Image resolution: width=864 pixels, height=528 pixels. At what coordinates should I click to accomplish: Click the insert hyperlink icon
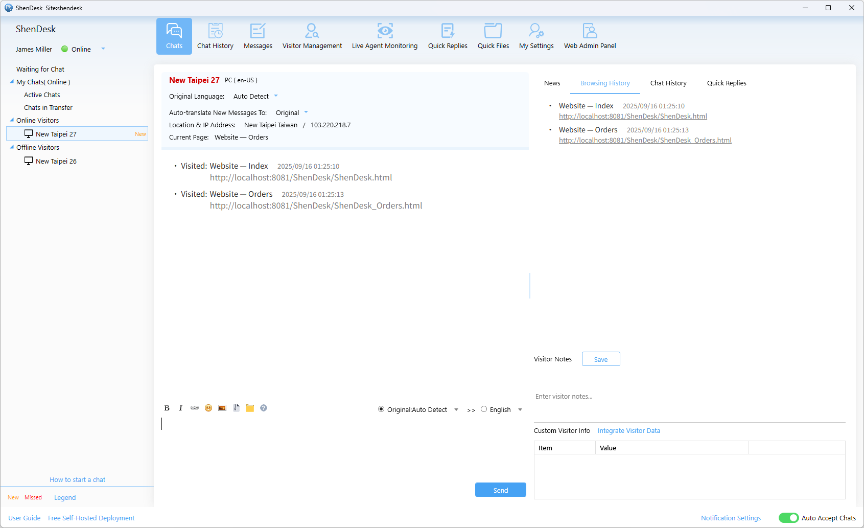pos(195,408)
